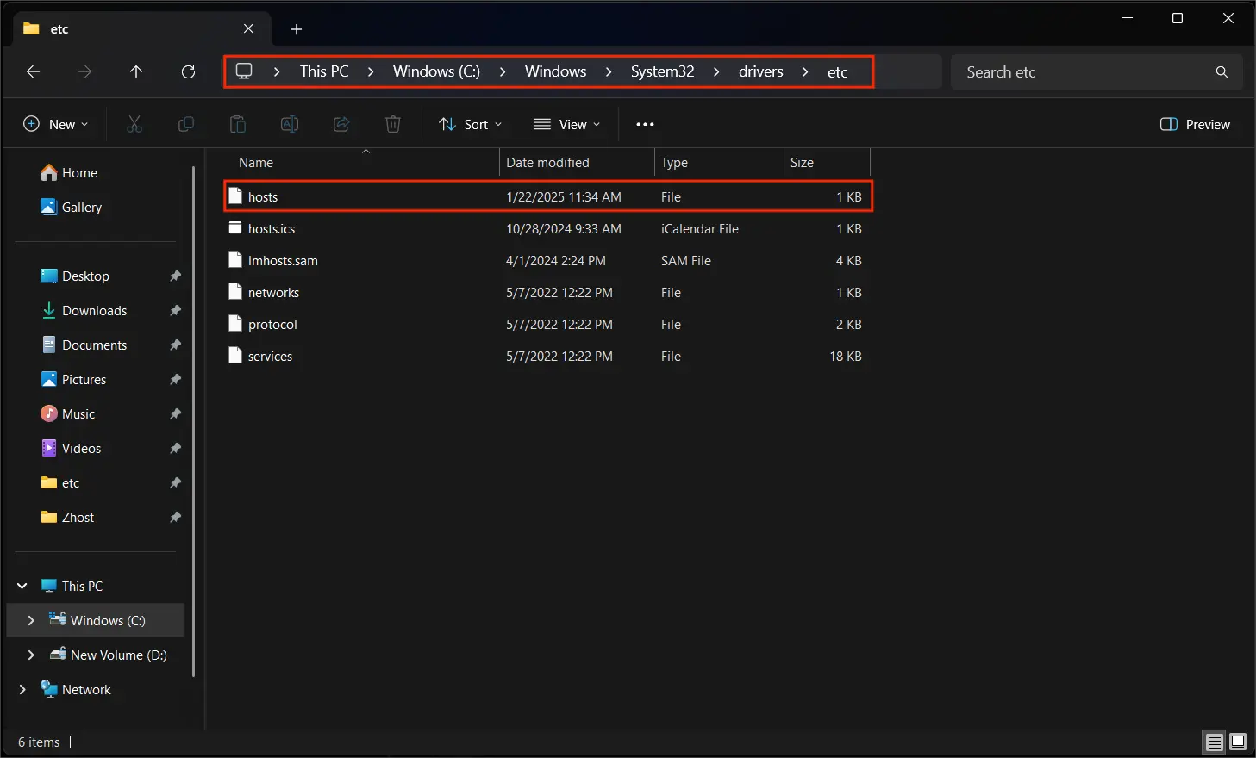Switch to details view in status bar
The width and height of the screenshot is (1256, 758).
coord(1214,742)
